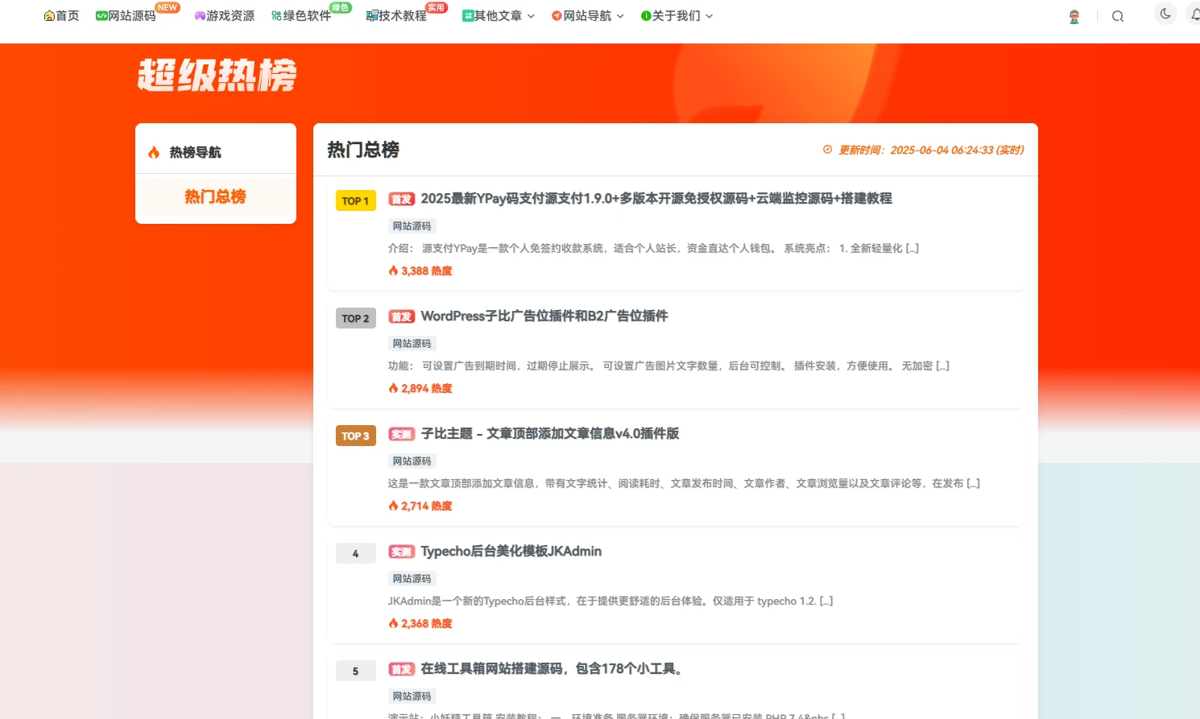Click the 热榜导航 sidebar heading
This screenshot has width=1200, height=719.
pyautogui.click(x=195, y=152)
